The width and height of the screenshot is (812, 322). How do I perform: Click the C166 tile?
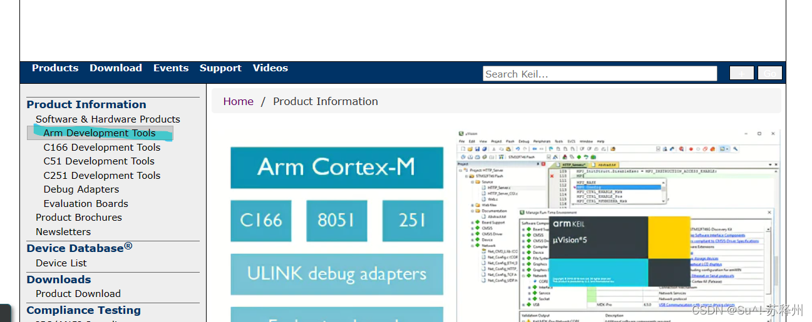pyautogui.click(x=262, y=221)
